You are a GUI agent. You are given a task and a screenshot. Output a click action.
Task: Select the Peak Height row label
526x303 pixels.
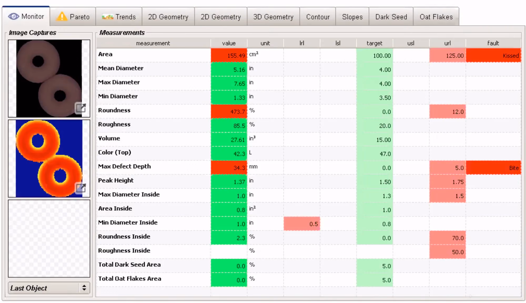tap(116, 180)
